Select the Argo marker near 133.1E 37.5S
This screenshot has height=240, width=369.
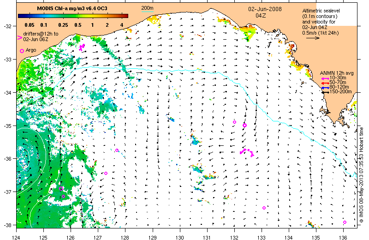click(x=264, y=208)
